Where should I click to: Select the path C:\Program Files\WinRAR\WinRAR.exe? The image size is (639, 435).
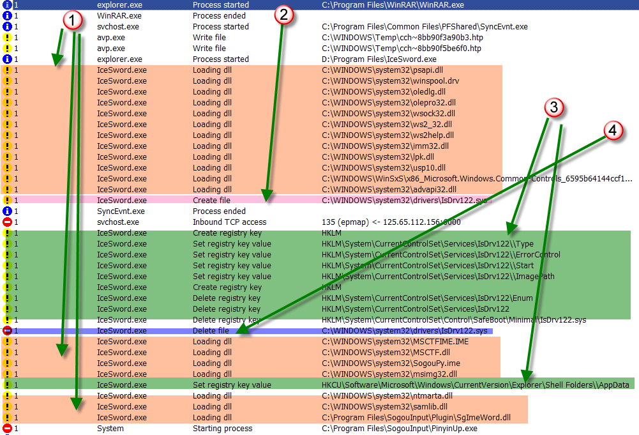point(393,5)
